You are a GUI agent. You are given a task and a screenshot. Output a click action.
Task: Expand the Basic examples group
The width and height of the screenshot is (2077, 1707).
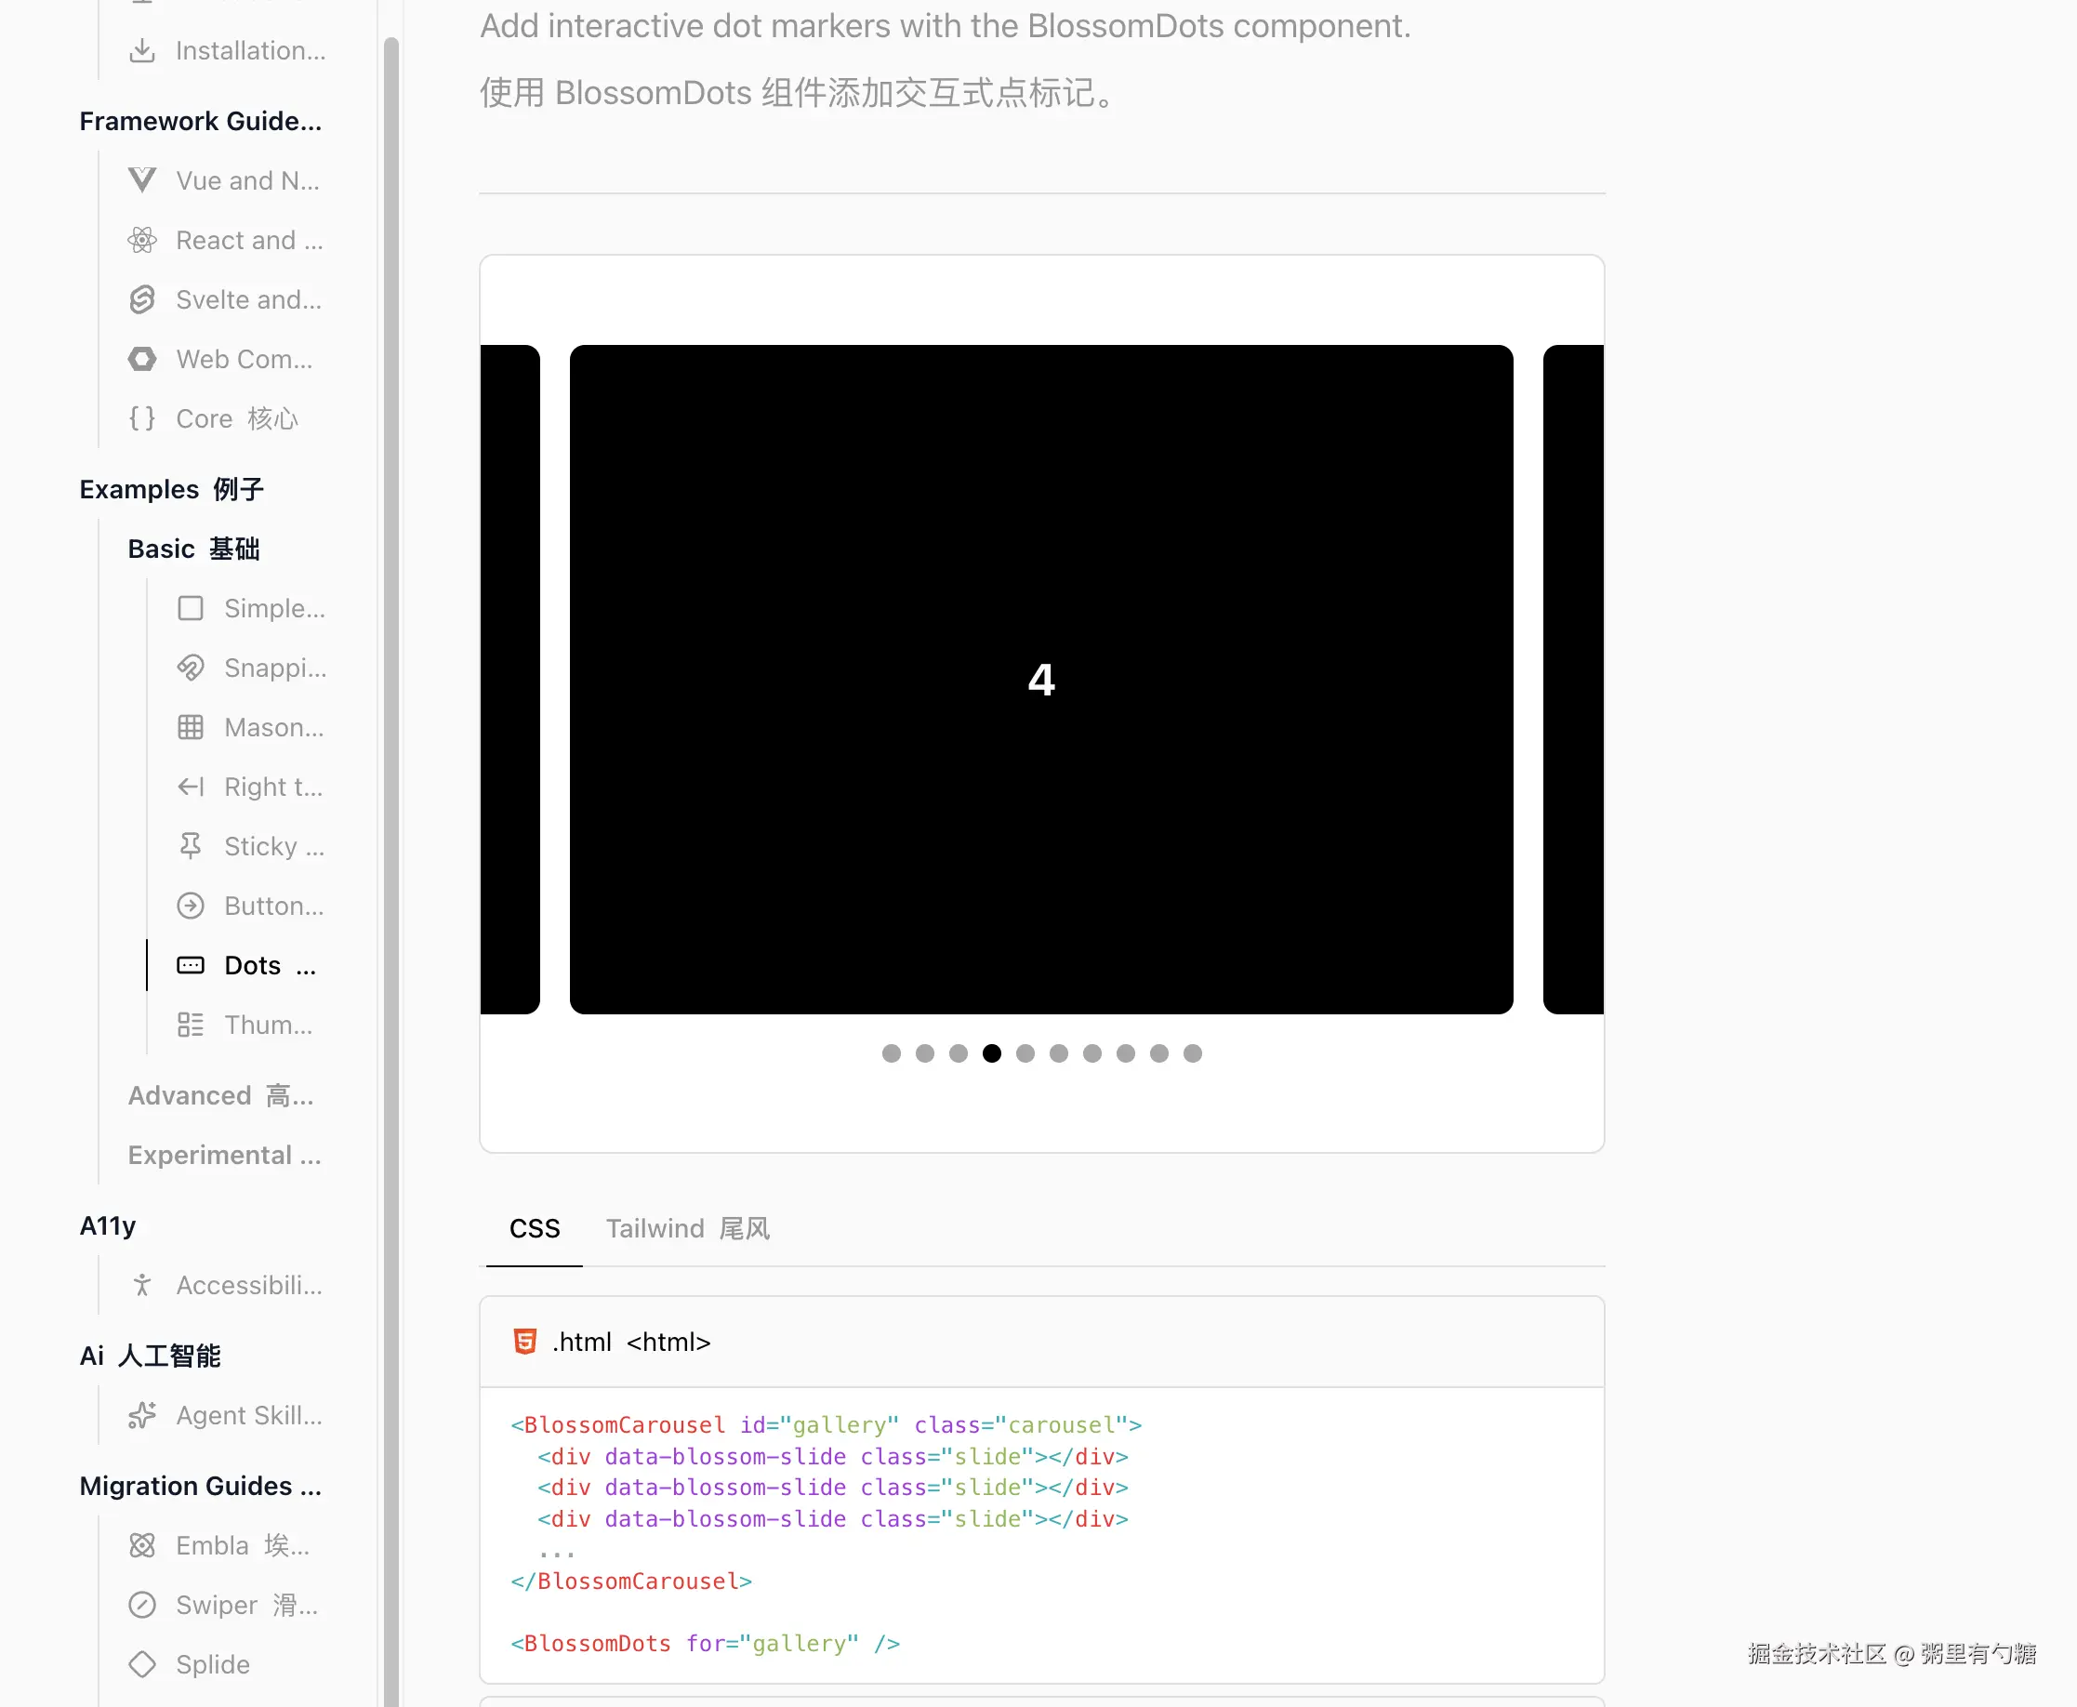point(193,549)
